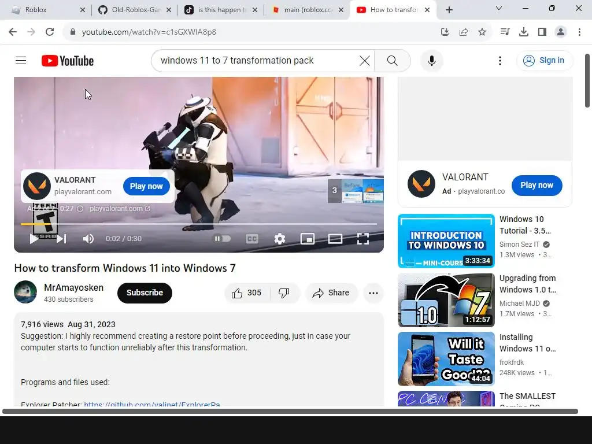The width and height of the screenshot is (592, 444).
Task: Switch to theater mode
Action: point(335,239)
